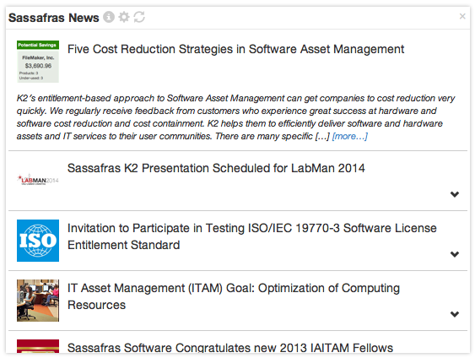Expand the ISO/IEC 19770-3 invitation article
This screenshot has height=358, width=475.
pos(455,254)
